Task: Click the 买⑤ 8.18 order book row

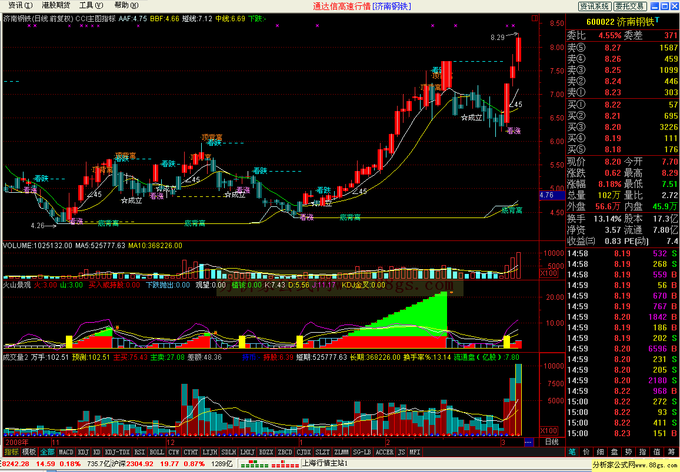Action: click(x=622, y=149)
